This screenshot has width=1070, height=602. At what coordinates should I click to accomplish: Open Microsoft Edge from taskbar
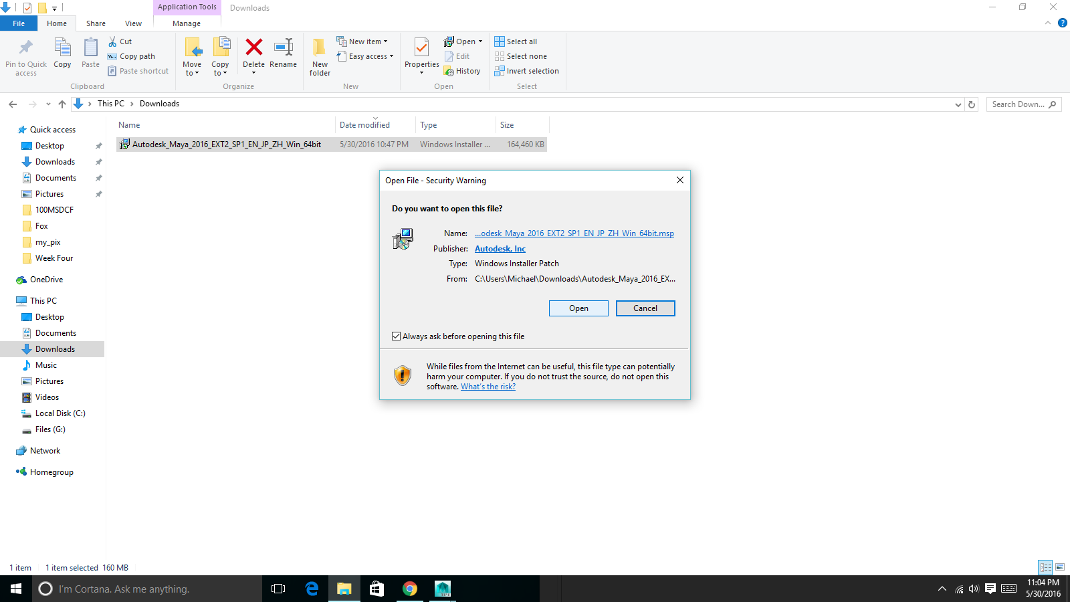click(x=312, y=589)
